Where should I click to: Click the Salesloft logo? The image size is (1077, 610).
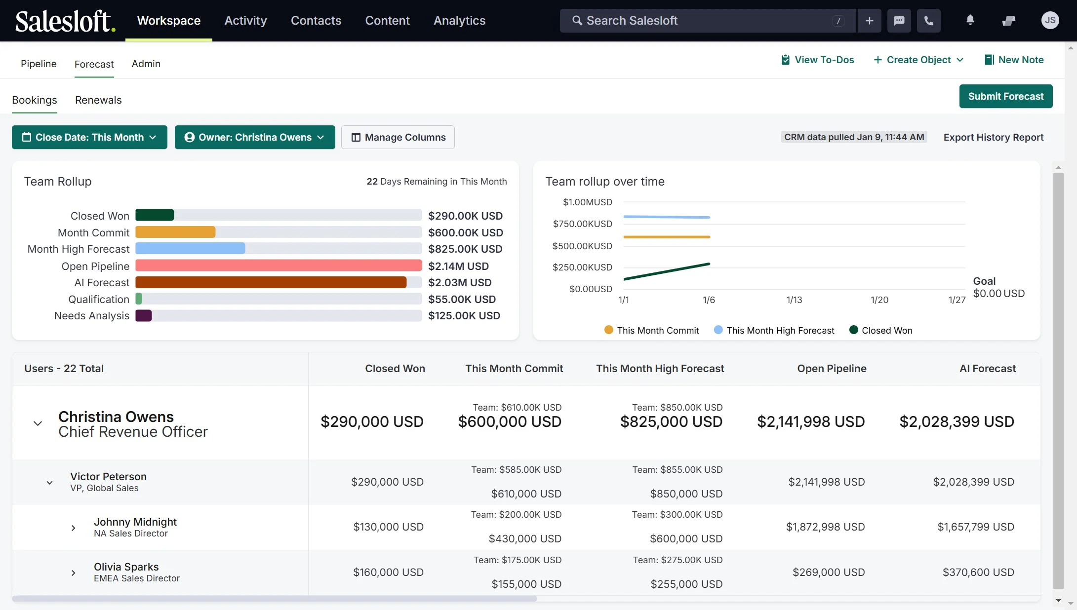click(x=66, y=21)
